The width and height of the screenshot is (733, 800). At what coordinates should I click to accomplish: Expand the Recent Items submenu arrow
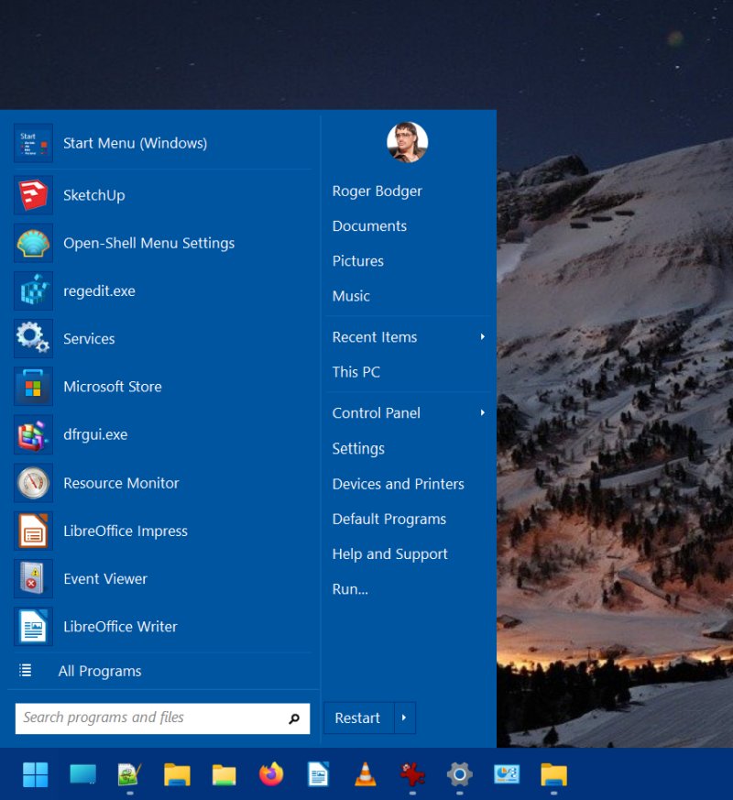[x=482, y=337]
